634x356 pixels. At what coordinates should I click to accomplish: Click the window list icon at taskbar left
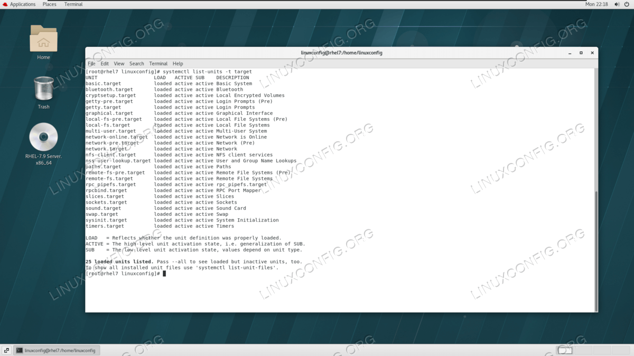(7, 350)
